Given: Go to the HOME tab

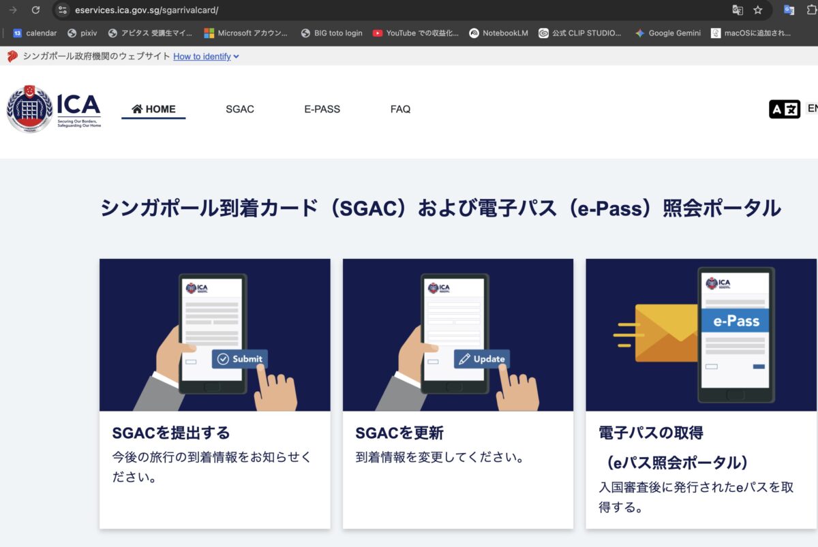Looking at the screenshot, I should pyautogui.click(x=153, y=109).
